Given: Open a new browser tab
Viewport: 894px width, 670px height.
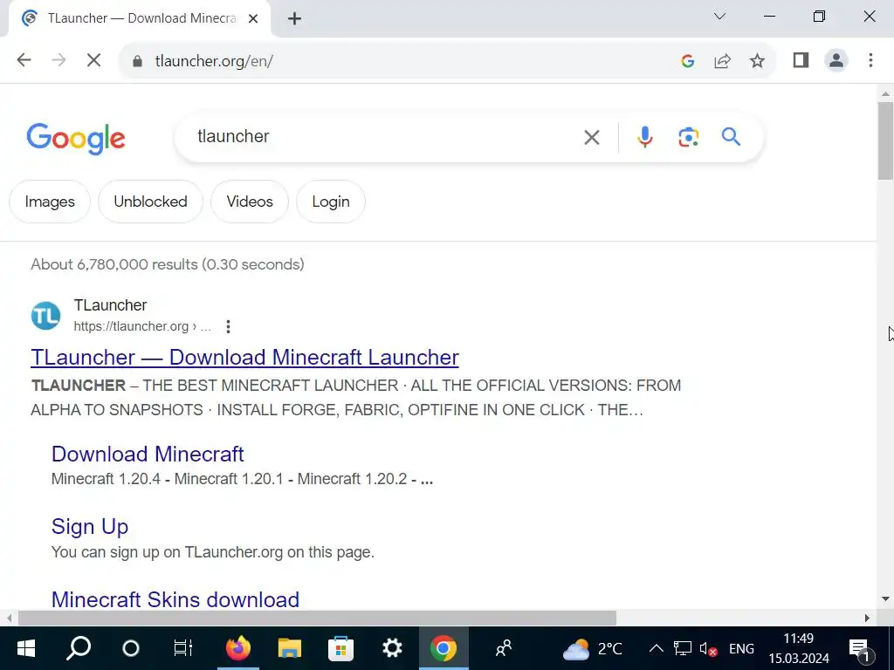Looking at the screenshot, I should click(x=294, y=19).
